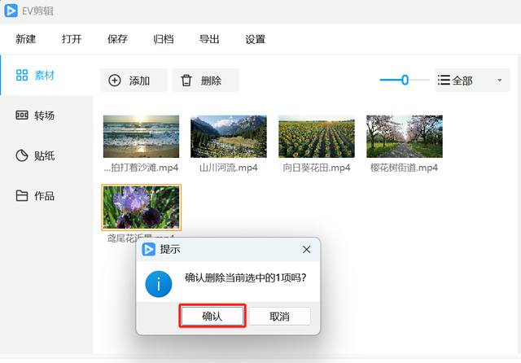Image resolution: width=521 pixels, height=363 pixels.
Task: Click the 删除 button
Action: tap(205, 80)
